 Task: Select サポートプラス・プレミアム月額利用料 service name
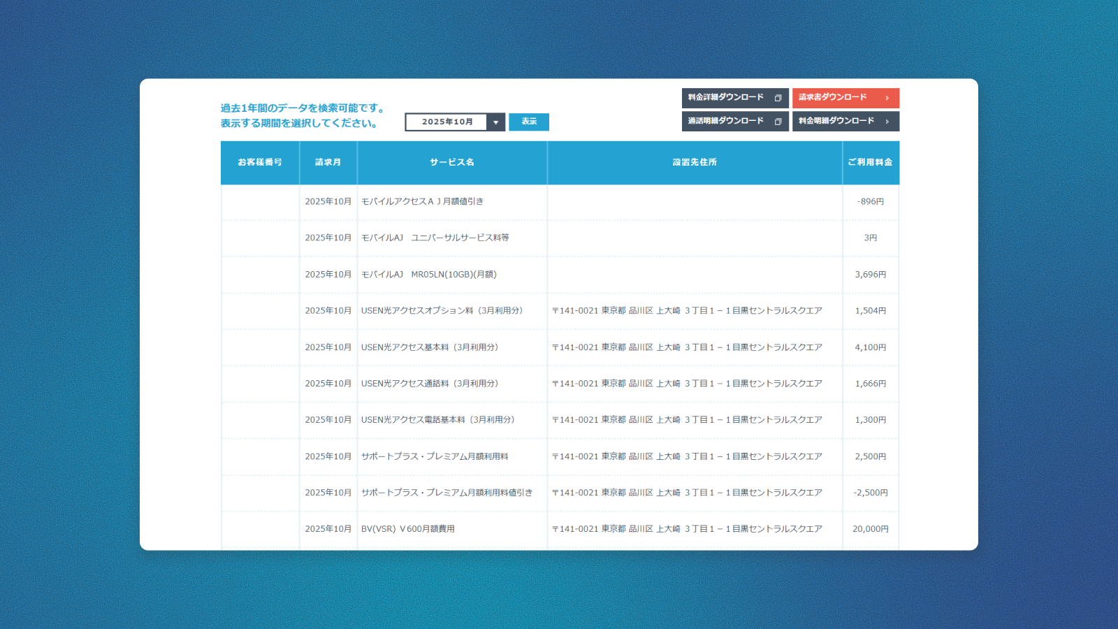[x=435, y=456]
